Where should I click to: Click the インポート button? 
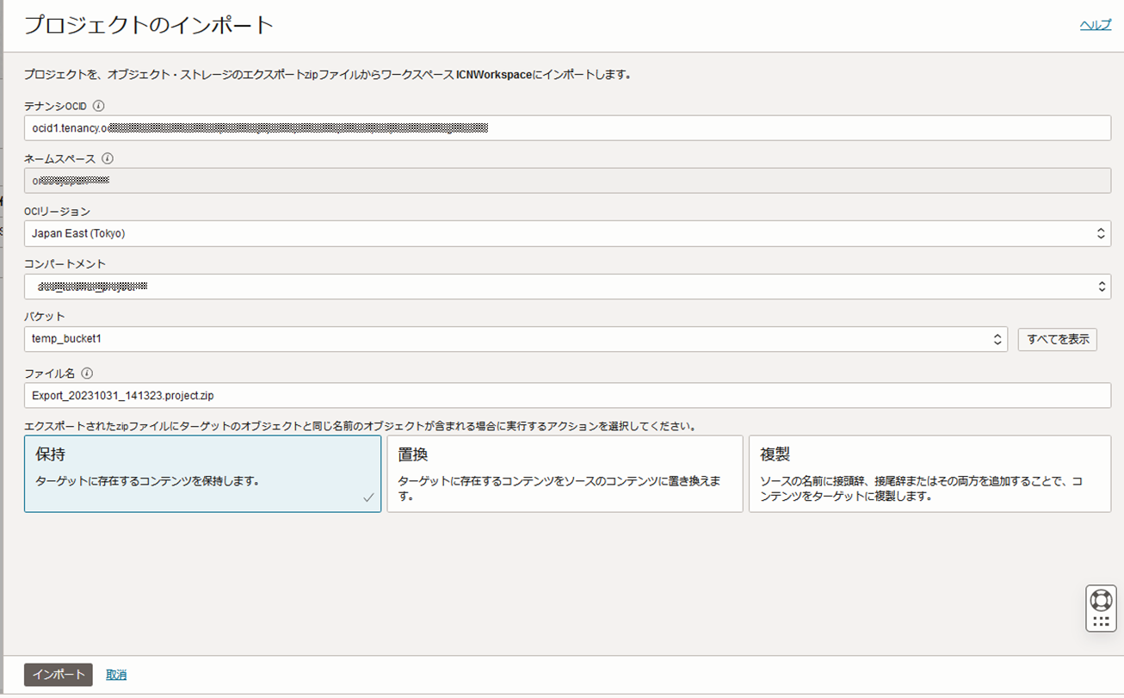[x=59, y=675]
